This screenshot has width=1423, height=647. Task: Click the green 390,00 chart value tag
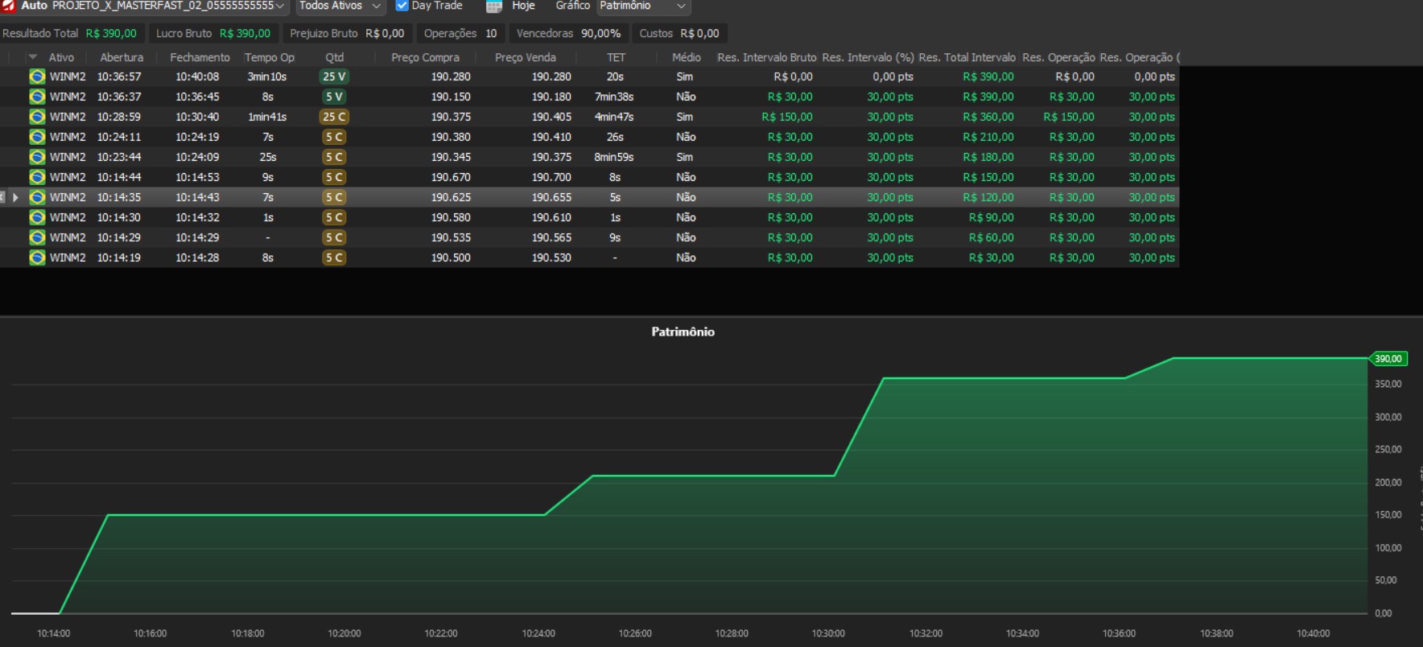pos(1388,359)
